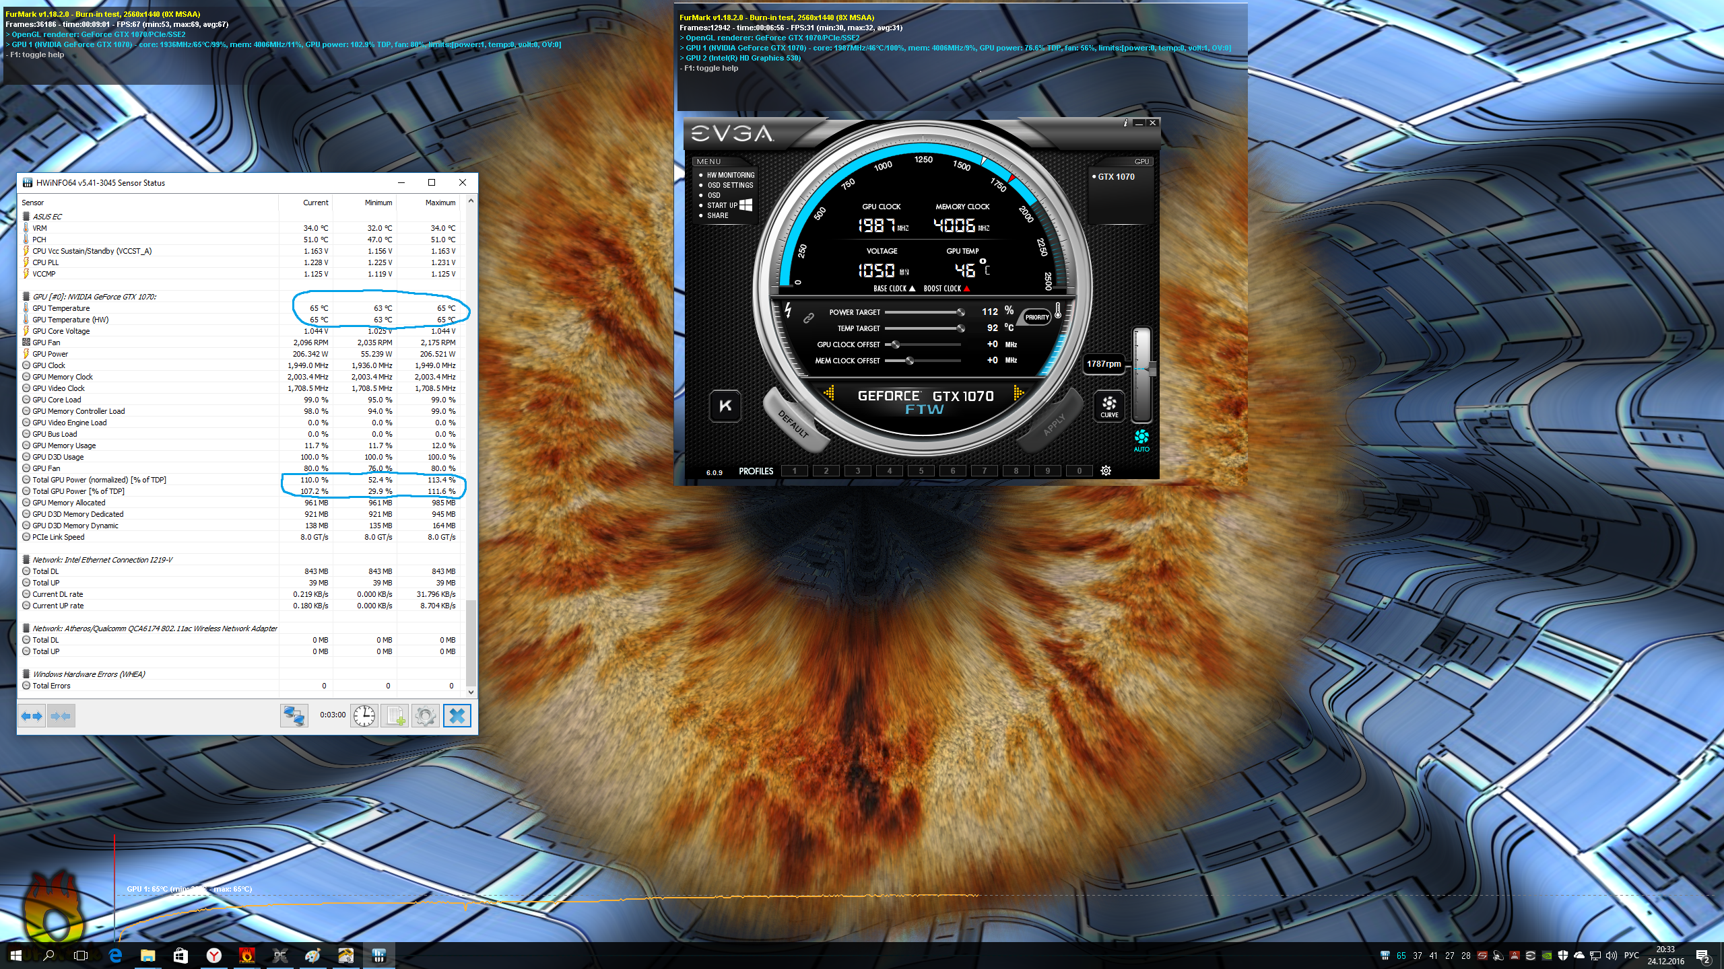Open the fan Curve settings
Screen dimensions: 1724x969
click(1108, 406)
